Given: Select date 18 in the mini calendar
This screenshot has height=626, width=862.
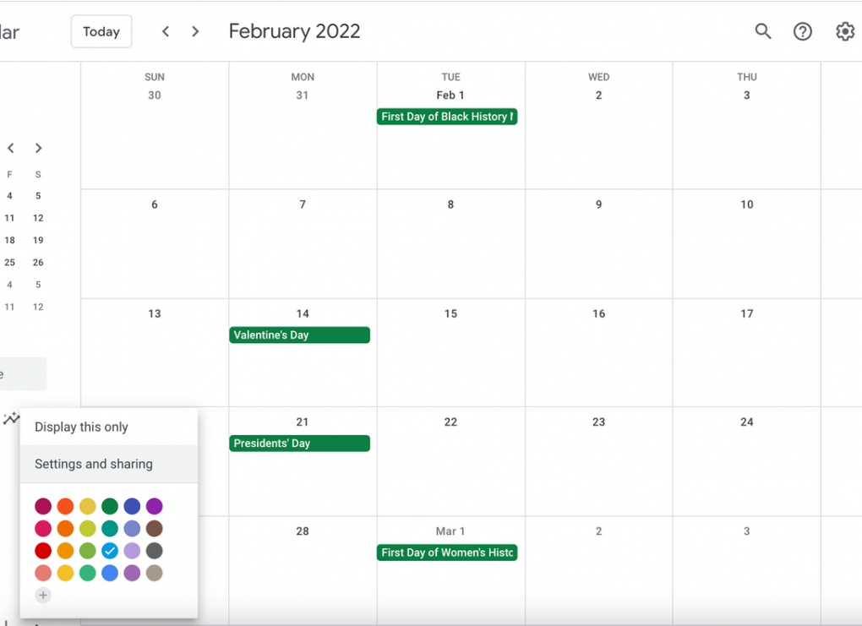Looking at the screenshot, I should coord(9,240).
